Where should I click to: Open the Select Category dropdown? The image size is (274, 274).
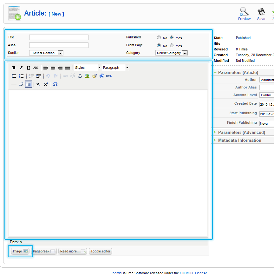click(172, 53)
